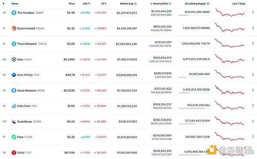Click the Axie Infinity coin logo
257x159 pixels.
pyautogui.click(x=14, y=75)
